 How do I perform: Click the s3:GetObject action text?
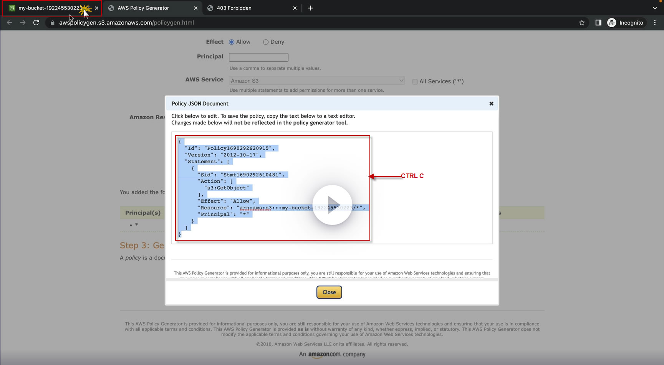[x=227, y=188]
